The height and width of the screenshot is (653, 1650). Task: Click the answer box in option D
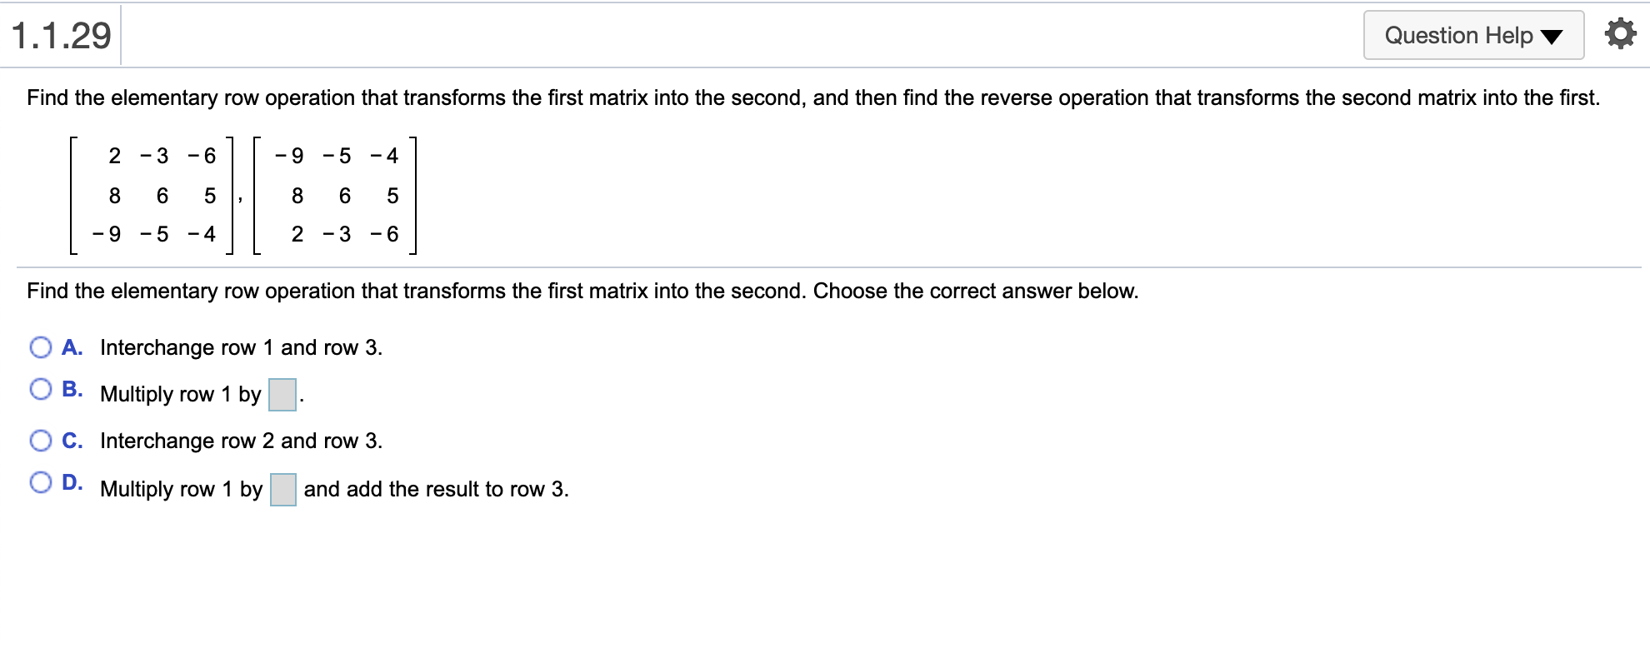(x=282, y=490)
